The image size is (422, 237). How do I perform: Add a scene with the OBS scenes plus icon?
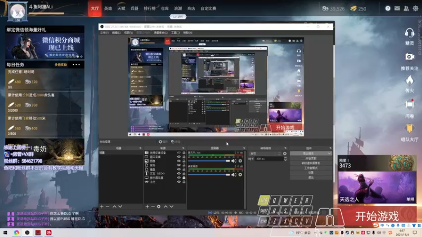click(x=102, y=206)
